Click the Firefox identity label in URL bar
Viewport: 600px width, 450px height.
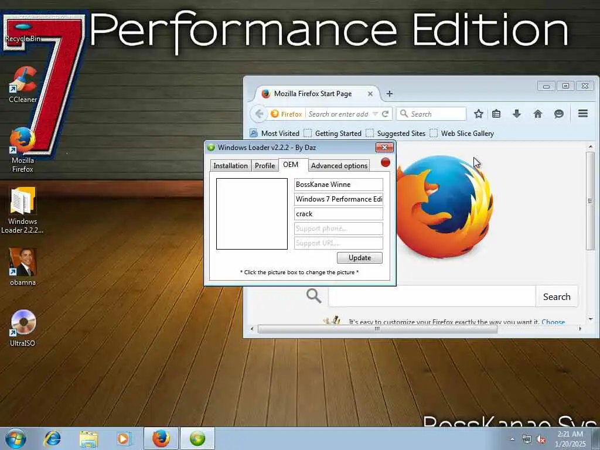[287, 114]
